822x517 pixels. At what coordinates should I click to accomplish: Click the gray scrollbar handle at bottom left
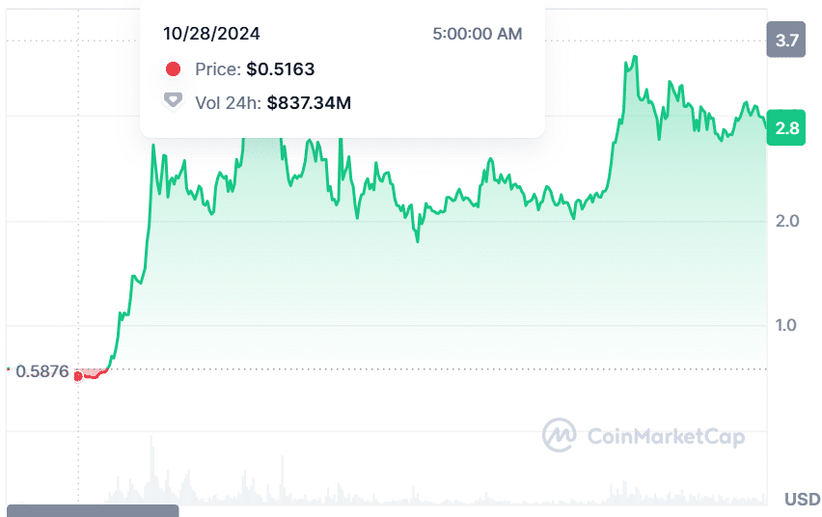93,510
